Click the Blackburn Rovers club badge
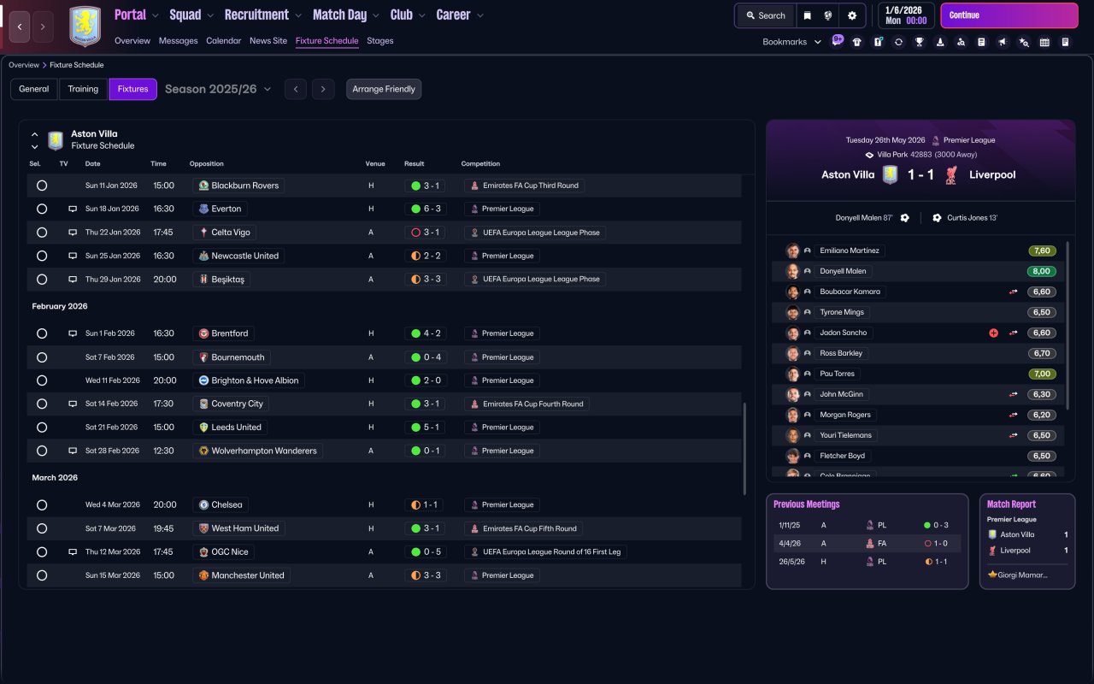The width and height of the screenshot is (1094, 684). (x=203, y=186)
